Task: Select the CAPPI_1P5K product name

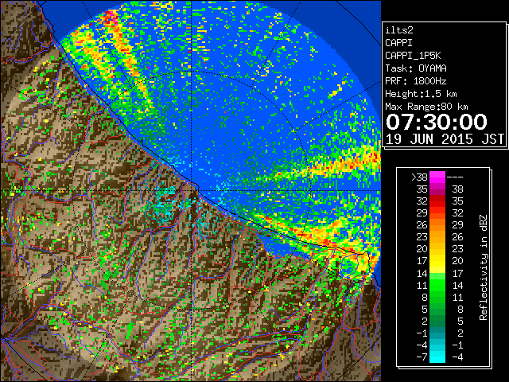Action: click(413, 56)
